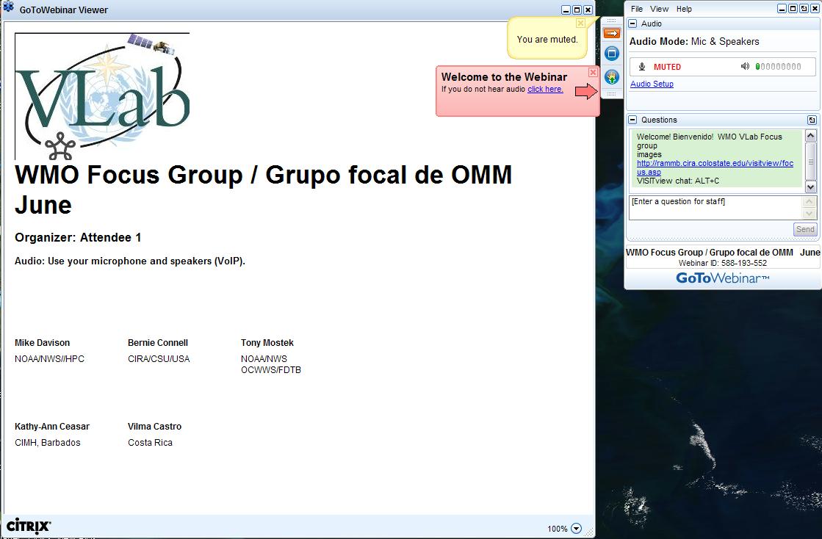Click the speaker volume level meter
The width and height of the screenshot is (822, 539).
(x=779, y=67)
